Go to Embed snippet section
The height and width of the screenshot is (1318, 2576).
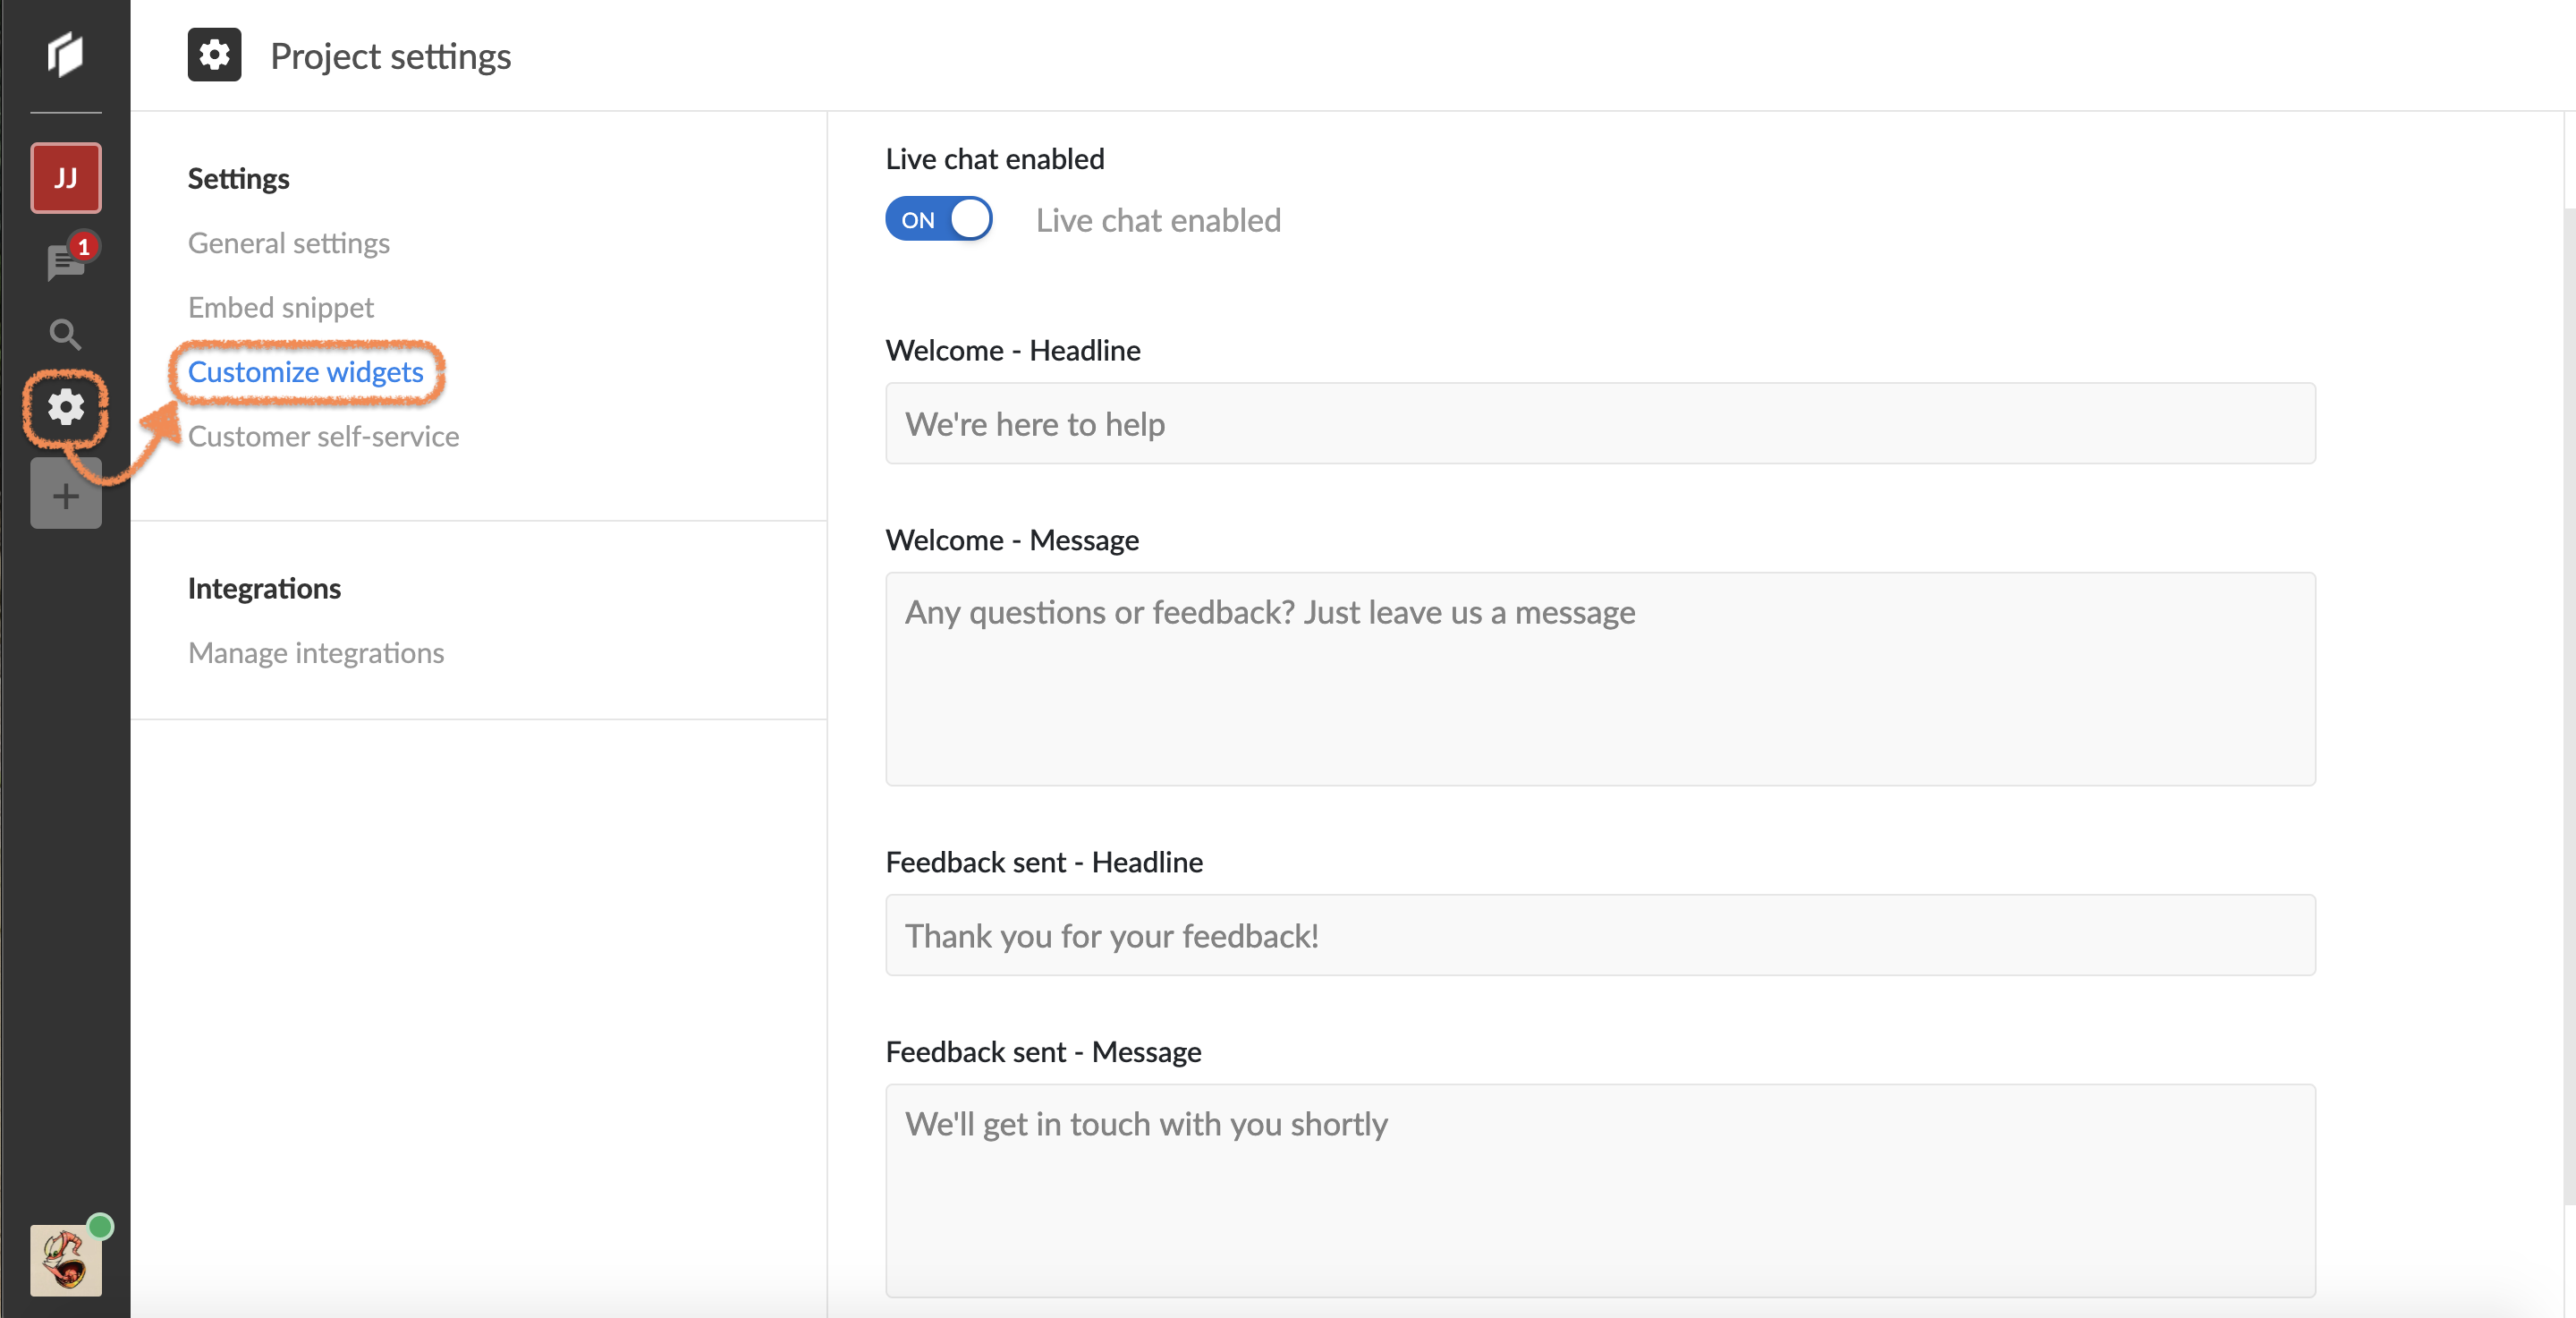pos(280,307)
